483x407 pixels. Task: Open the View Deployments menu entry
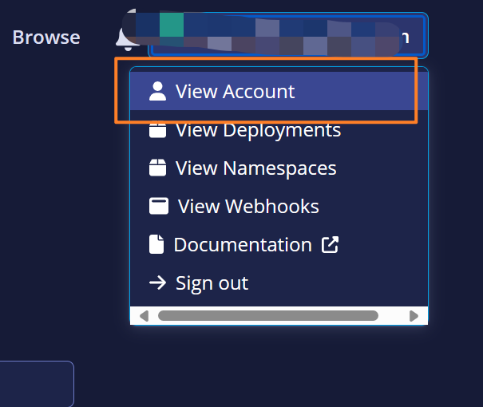[x=258, y=130]
